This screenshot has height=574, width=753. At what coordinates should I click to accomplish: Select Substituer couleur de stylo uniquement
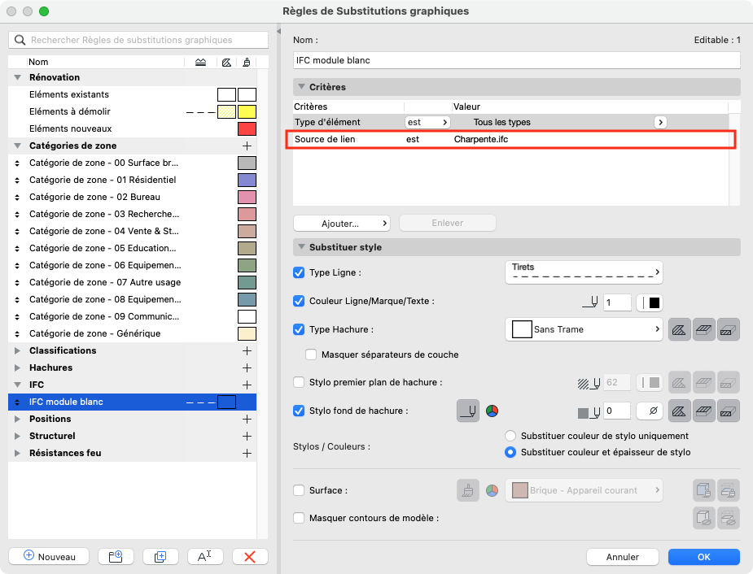point(510,436)
